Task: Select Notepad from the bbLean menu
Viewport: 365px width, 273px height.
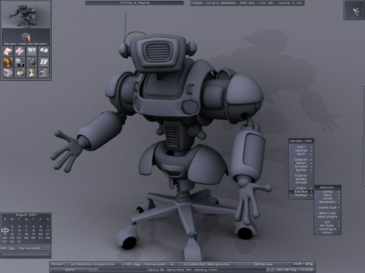Action: (302, 182)
